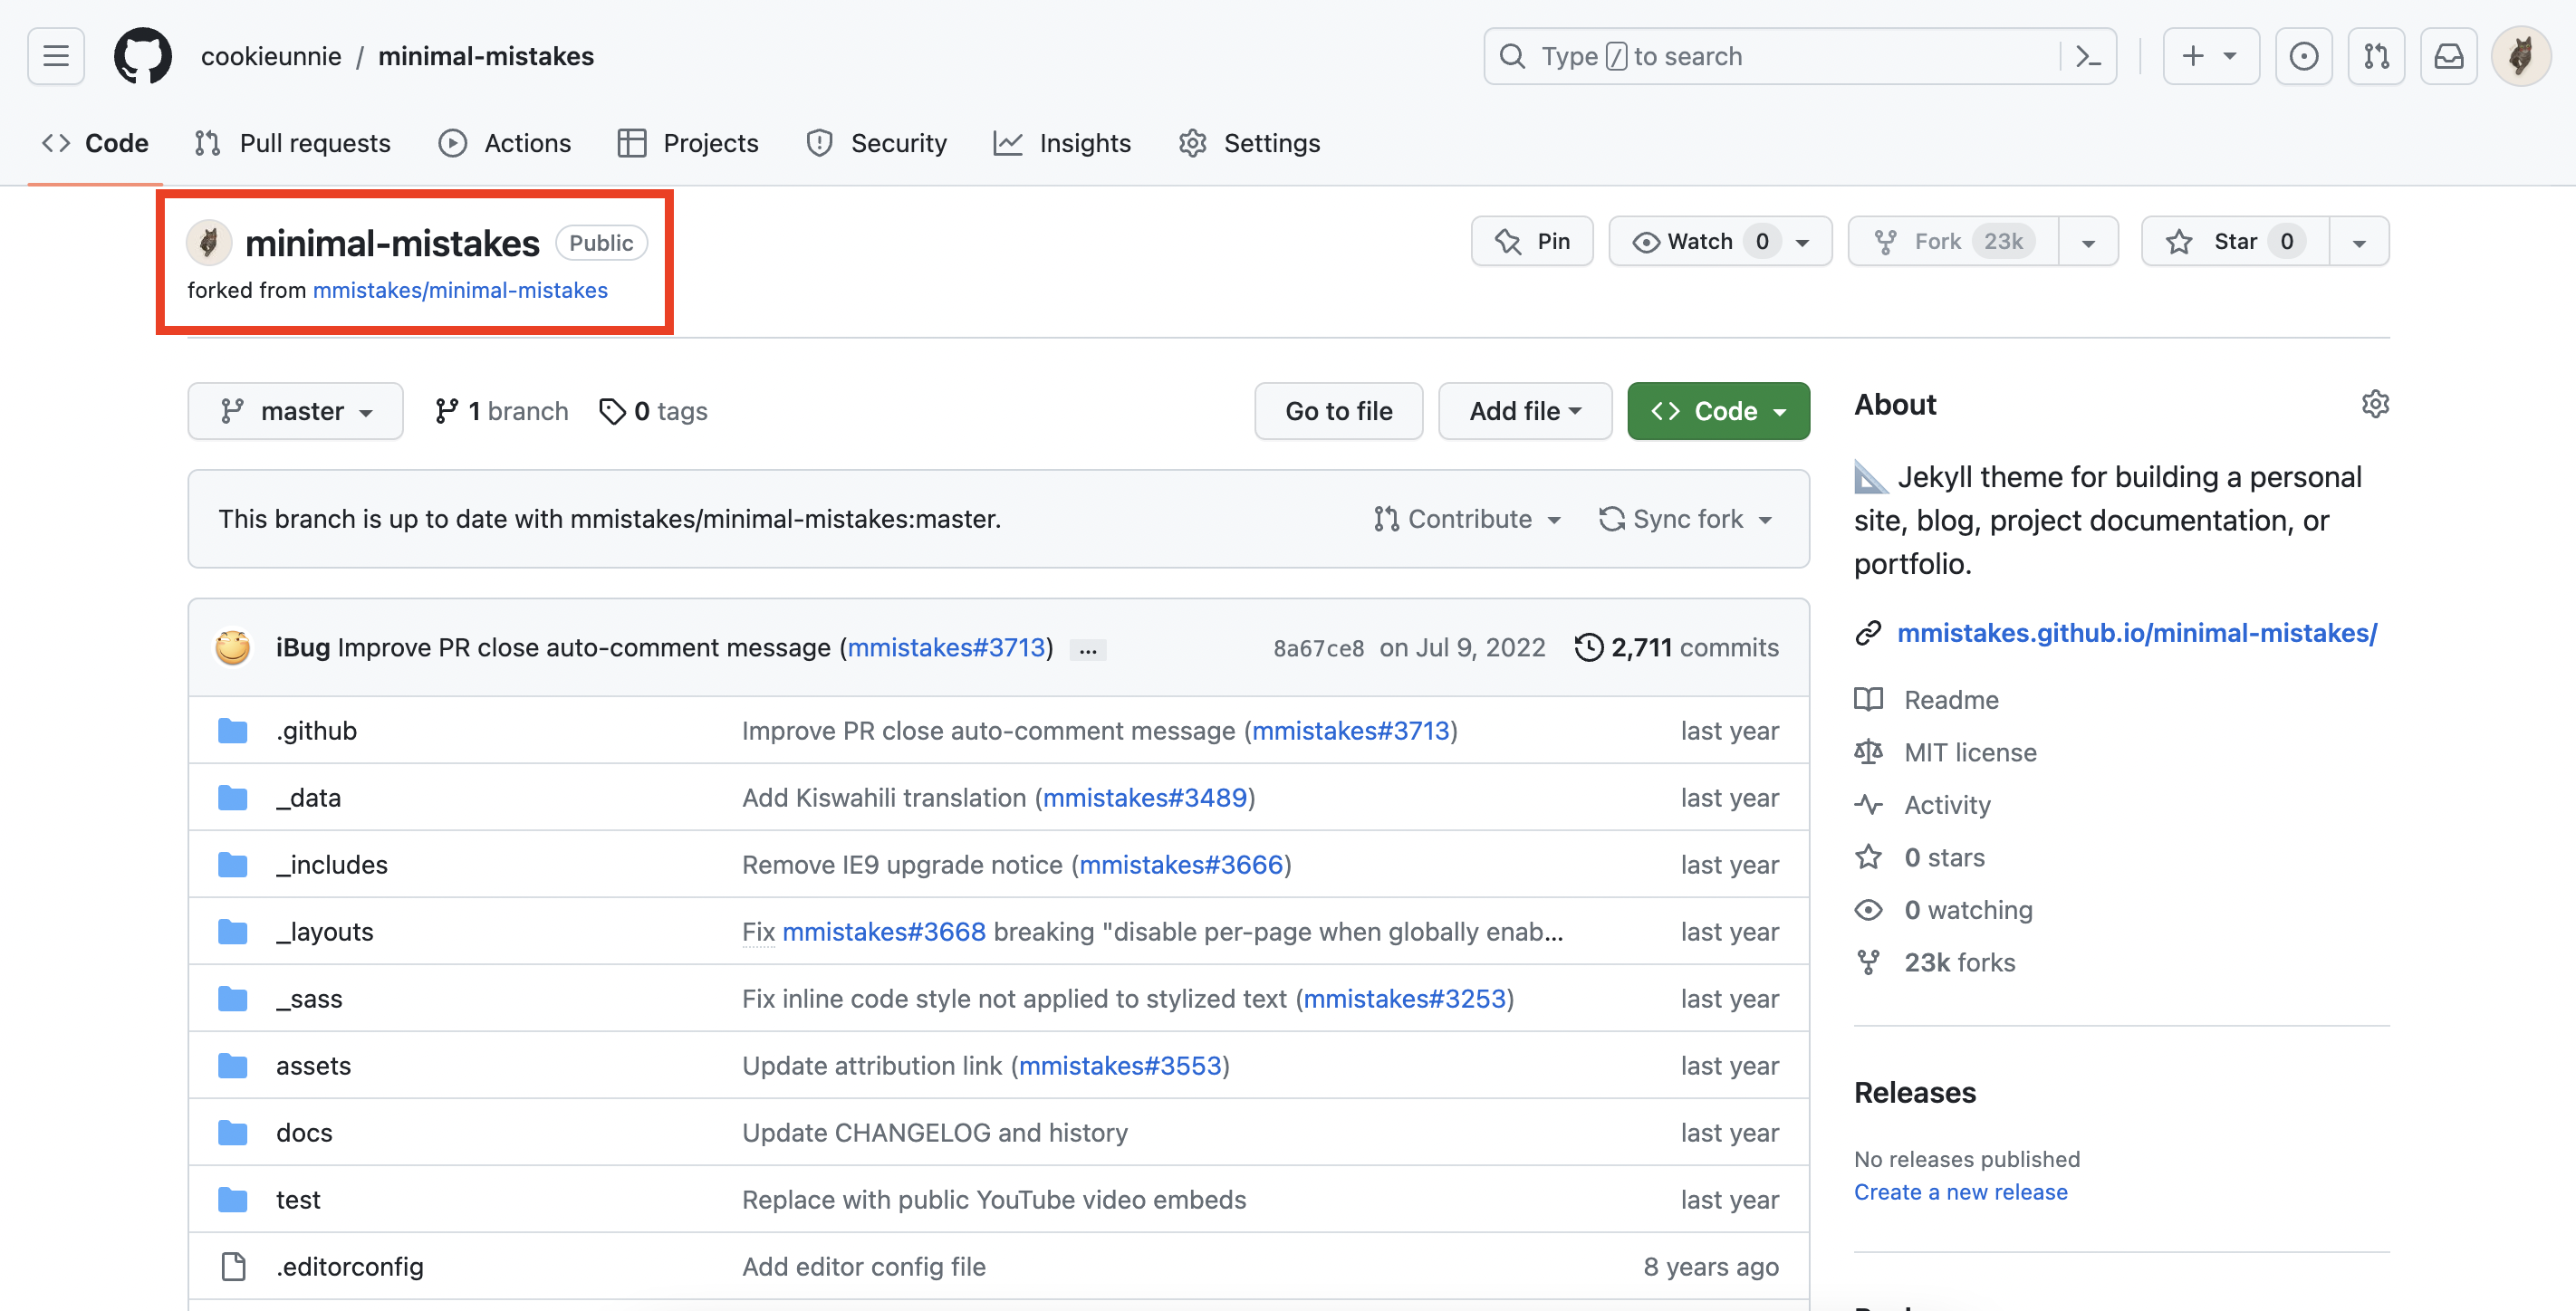The height and width of the screenshot is (1311, 2576).
Task: Open the Activity link in About
Action: (x=1922, y=806)
